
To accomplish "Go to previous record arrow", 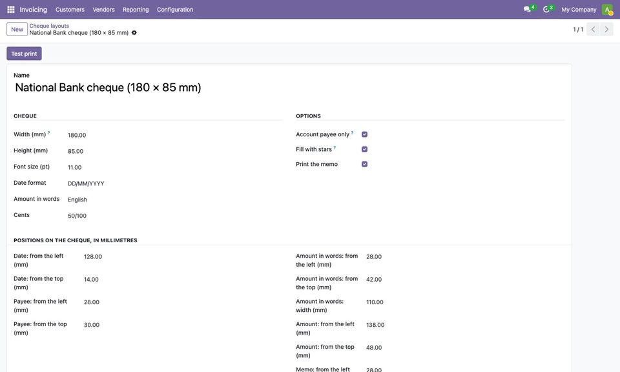I will 593,29.
